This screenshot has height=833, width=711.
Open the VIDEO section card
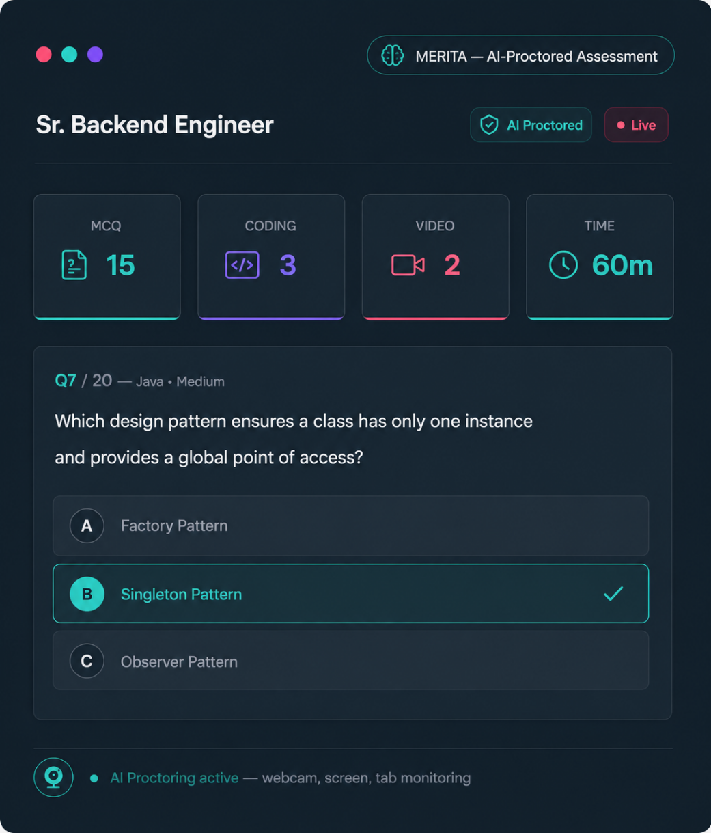pos(435,257)
